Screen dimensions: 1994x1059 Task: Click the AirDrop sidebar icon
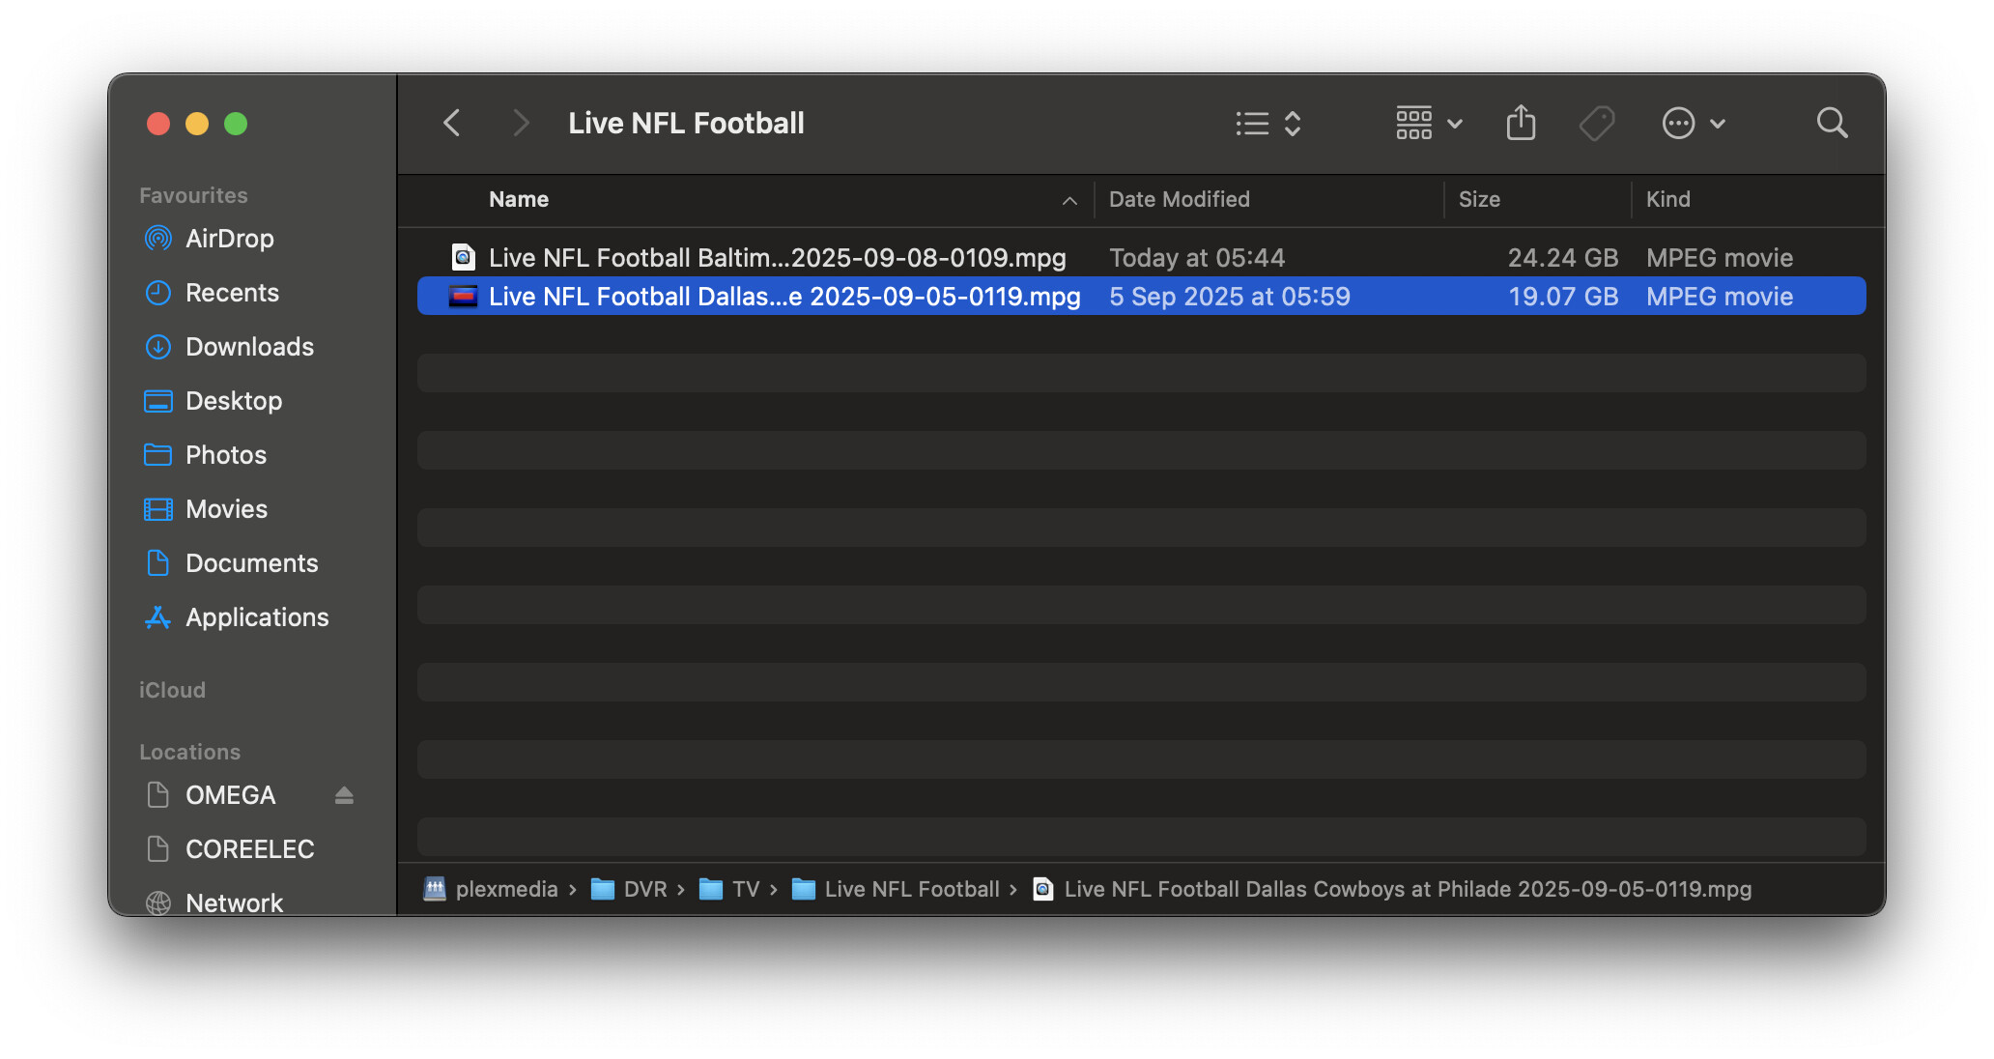(x=157, y=239)
